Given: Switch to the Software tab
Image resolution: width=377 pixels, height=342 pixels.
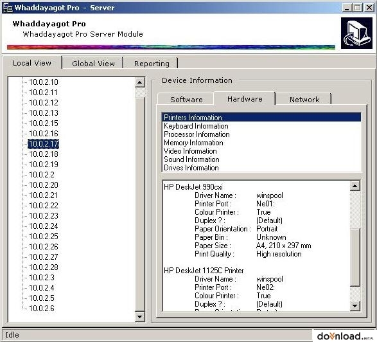Looking at the screenshot, I should tap(186, 100).
